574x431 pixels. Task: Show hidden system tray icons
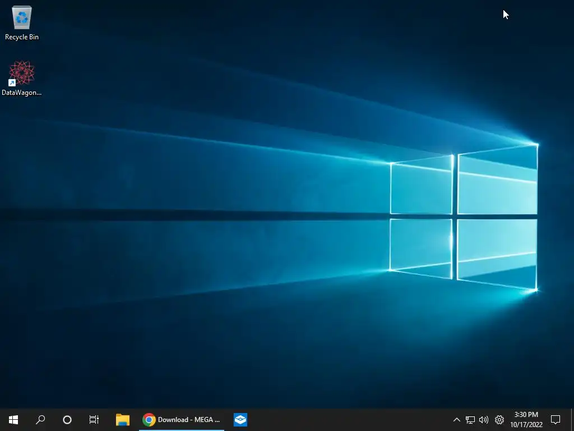point(456,420)
